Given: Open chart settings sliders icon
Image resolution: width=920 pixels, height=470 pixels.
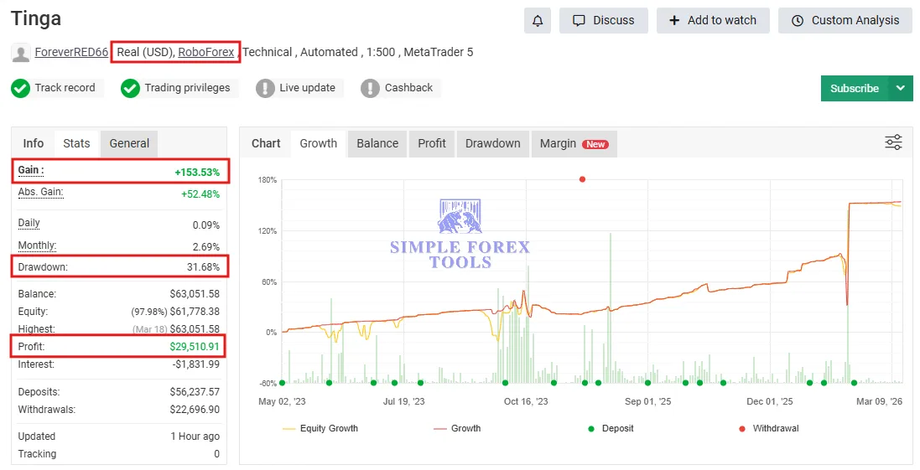Looking at the screenshot, I should (893, 142).
